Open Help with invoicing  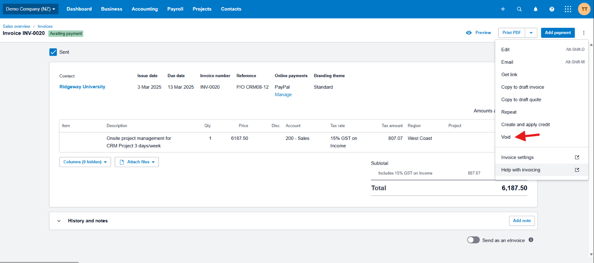[542, 170]
